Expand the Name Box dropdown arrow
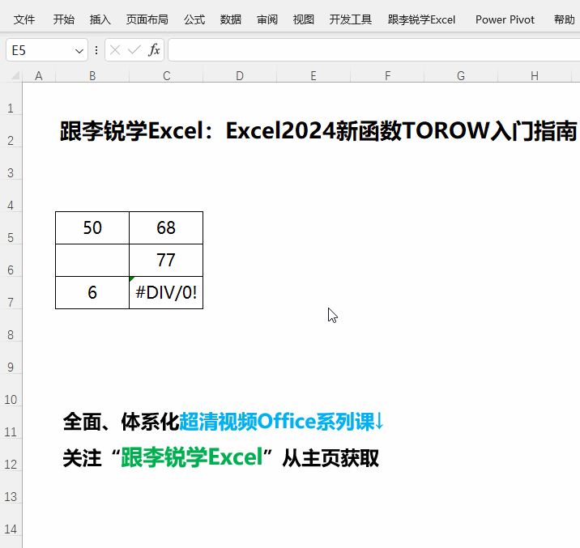Viewport: 580px width, 548px height. point(79,51)
